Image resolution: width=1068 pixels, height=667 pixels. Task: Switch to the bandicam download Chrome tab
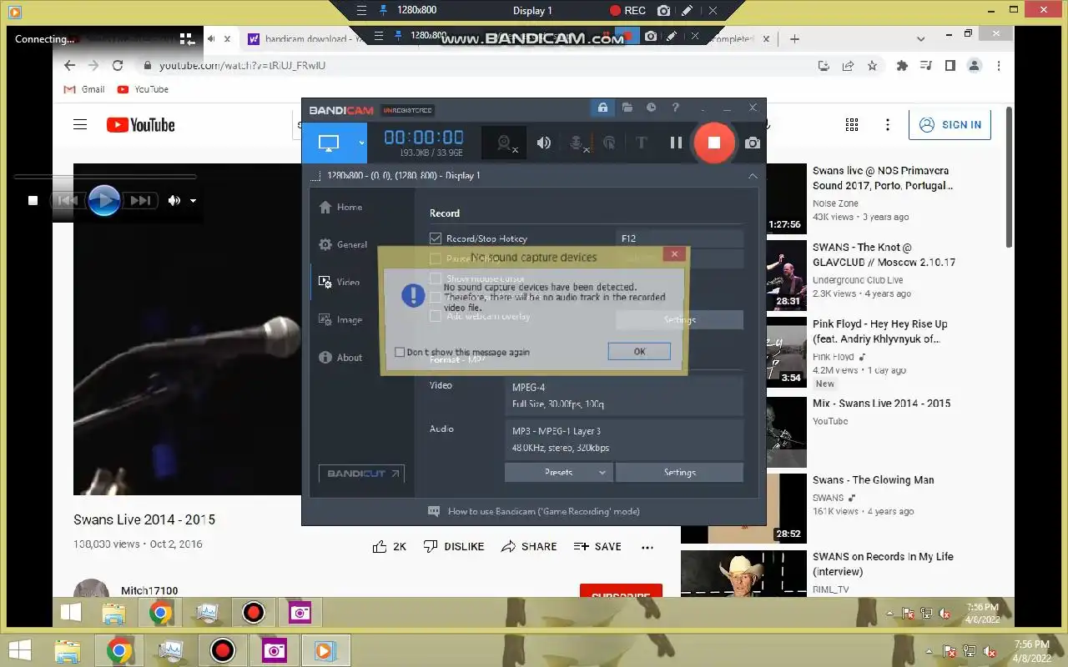click(x=305, y=38)
